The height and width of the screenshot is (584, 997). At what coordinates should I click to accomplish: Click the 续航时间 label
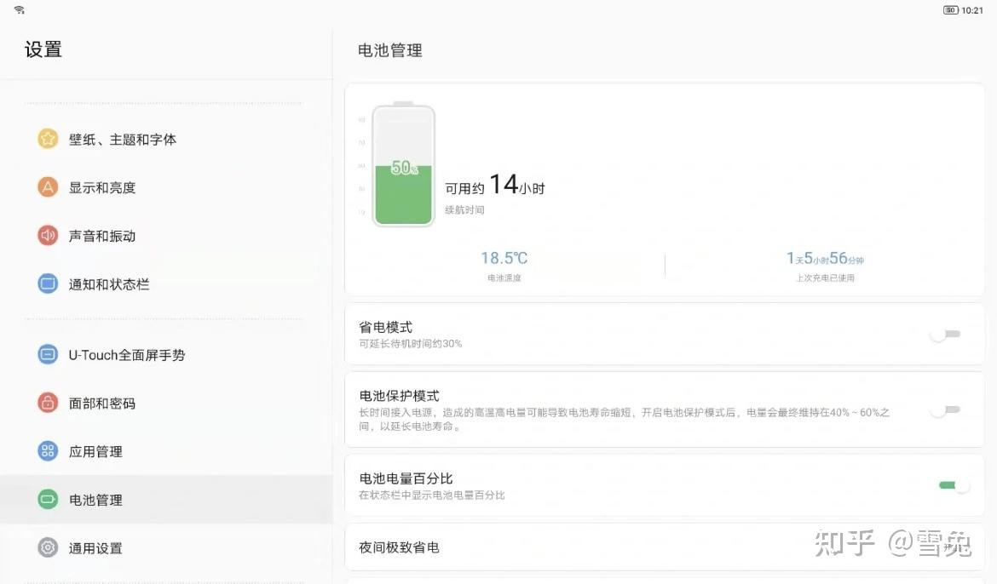coord(464,209)
